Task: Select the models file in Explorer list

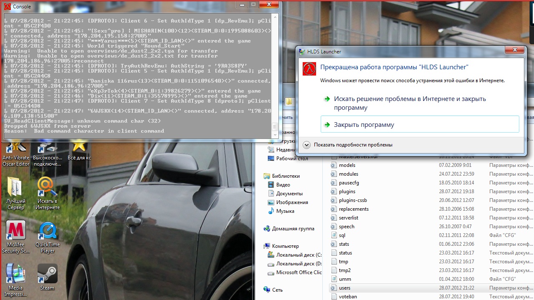Action: tap(347, 165)
